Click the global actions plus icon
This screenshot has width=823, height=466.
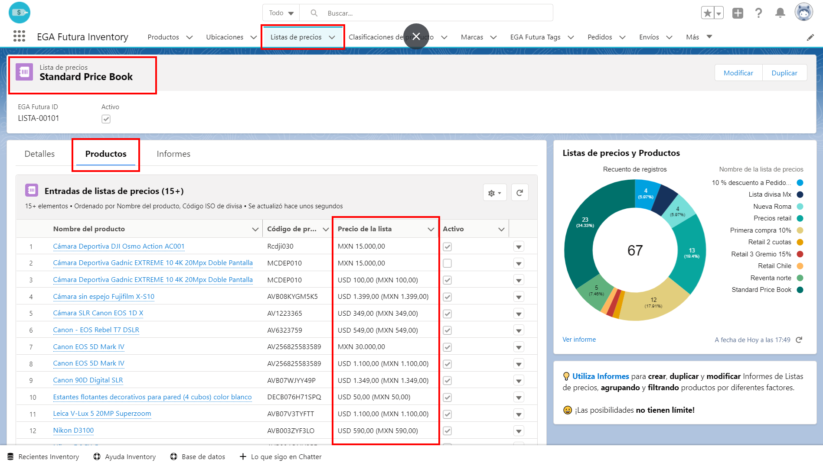tap(738, 13)
